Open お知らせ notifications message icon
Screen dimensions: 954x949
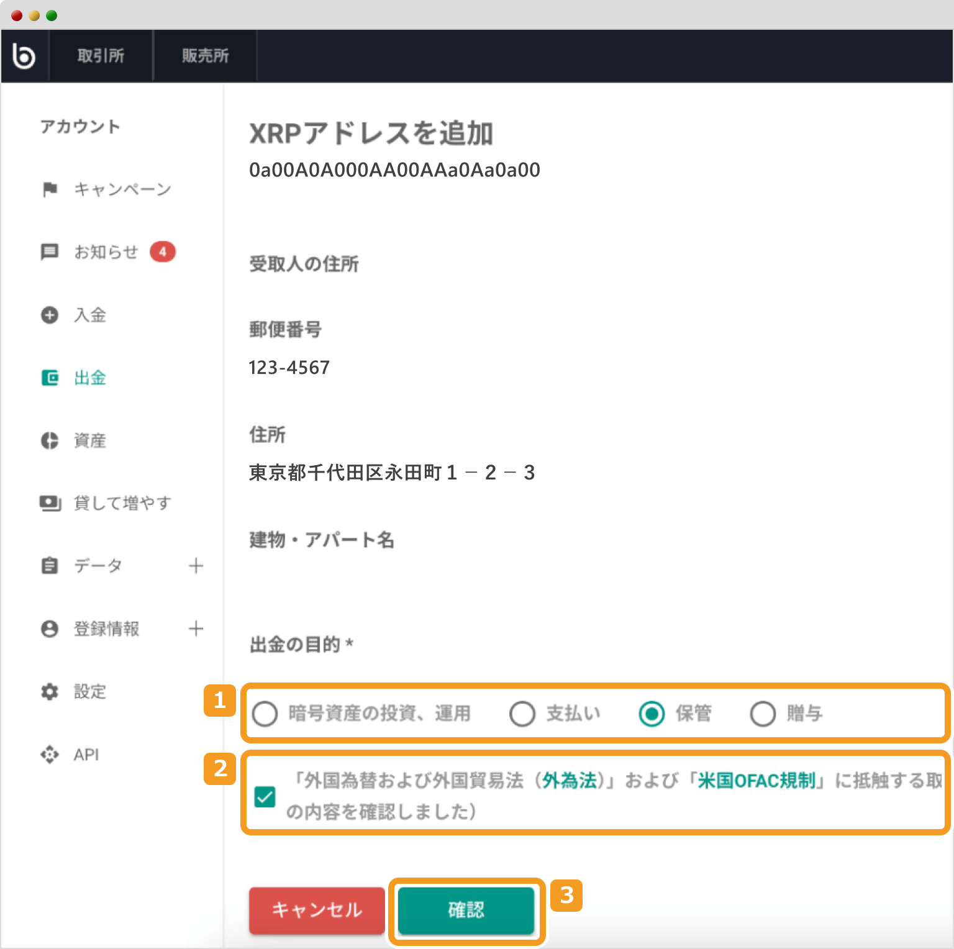point(50,252)
